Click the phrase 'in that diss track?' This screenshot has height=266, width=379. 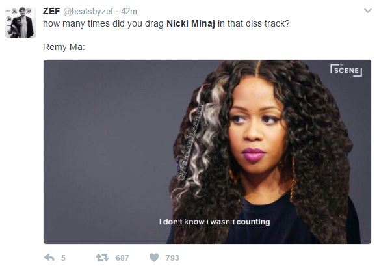click(254, 23)
